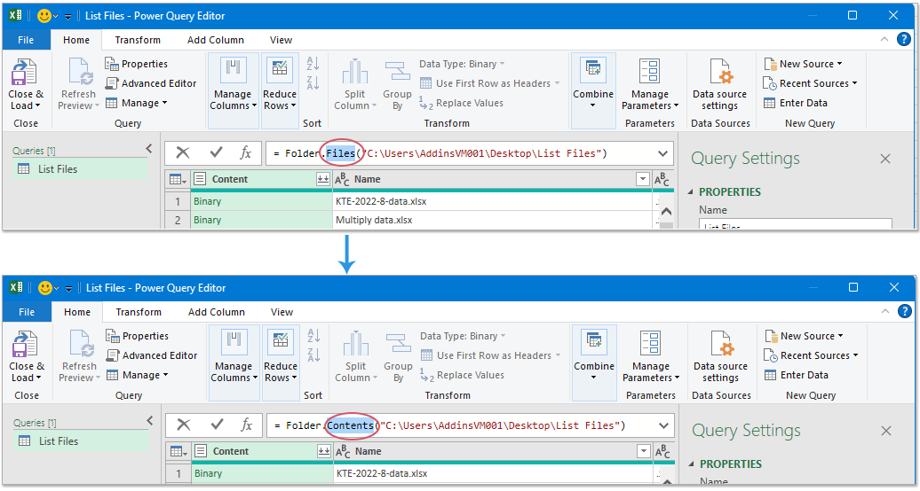The width and height of the screenshot is (920, 491).
Task: Collapse Queries pane in top window
Action: point(149,148)
